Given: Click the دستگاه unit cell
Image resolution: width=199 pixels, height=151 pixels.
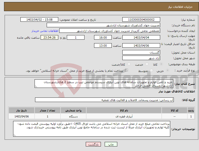Looking at the screenshot, I should [73, 116].
